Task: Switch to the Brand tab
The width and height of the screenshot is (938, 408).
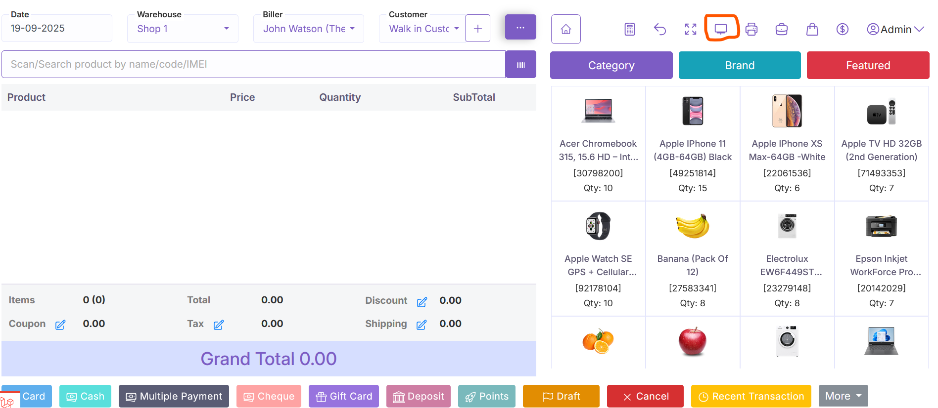Action: [739, 65]
